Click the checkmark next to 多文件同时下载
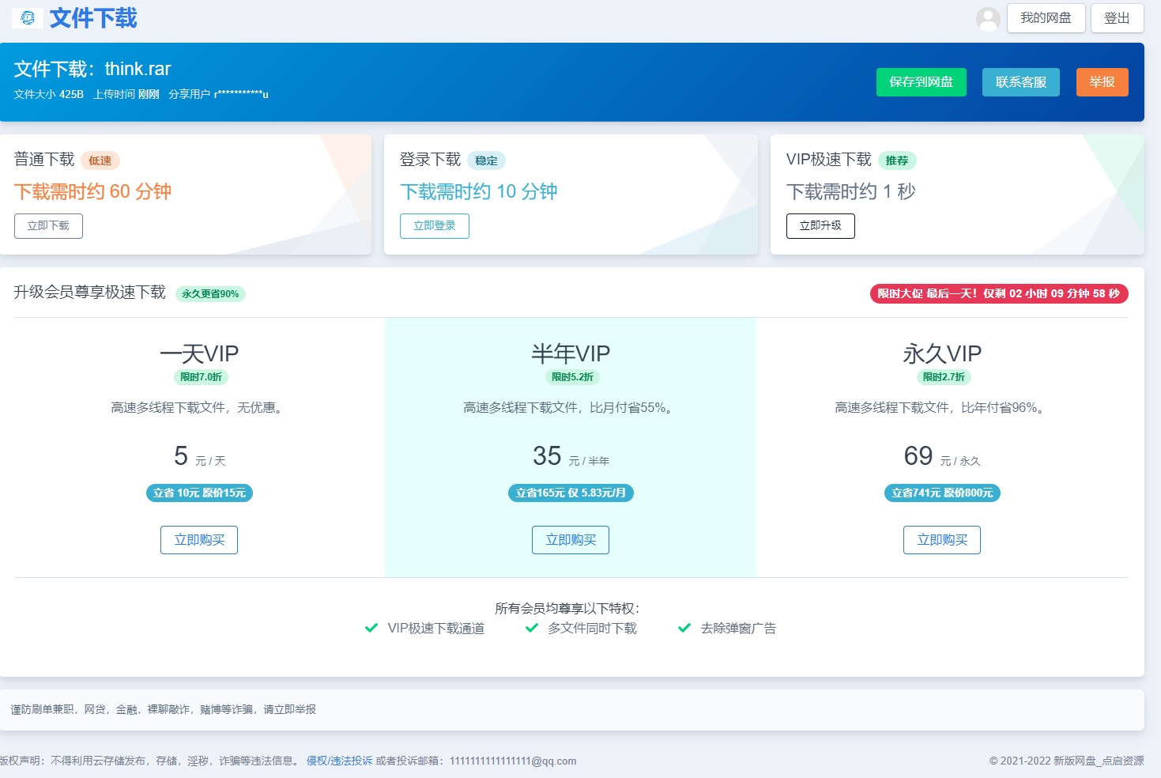This screenshot has width=1161, height=778. pos(532,628)
